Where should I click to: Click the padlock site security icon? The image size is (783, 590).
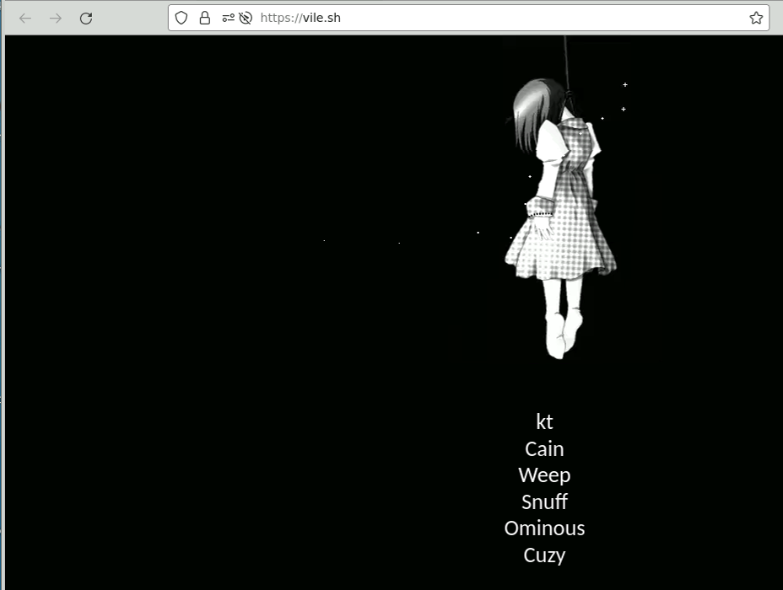coord(204,18)
